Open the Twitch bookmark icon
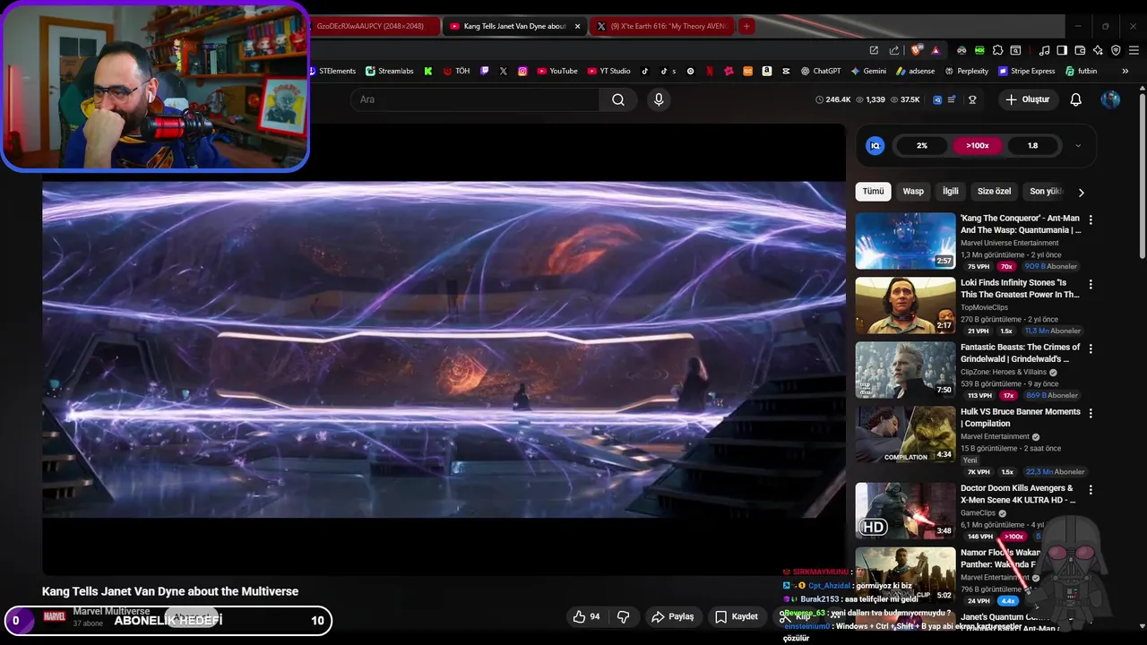This screenshot has height=645, width=1147. tap(485, 71)
